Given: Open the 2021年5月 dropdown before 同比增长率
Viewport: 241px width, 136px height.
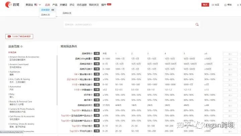Looking at the screenshot, I should pos(73,79).
